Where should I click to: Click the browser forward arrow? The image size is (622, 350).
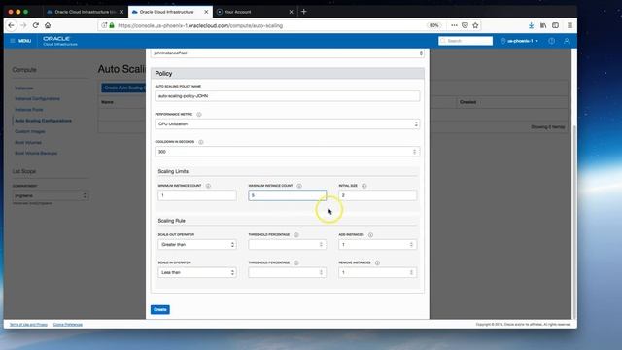[23, 25]
